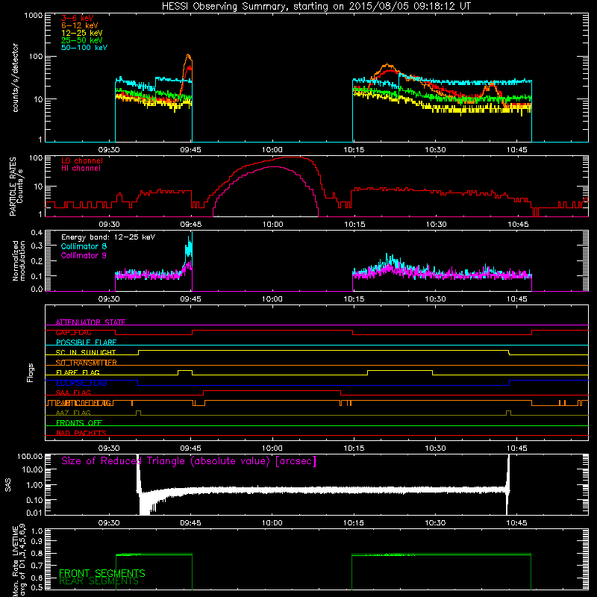Click the SAA_FLAG label
Screen dimensions: 597x597
(73, 393)
